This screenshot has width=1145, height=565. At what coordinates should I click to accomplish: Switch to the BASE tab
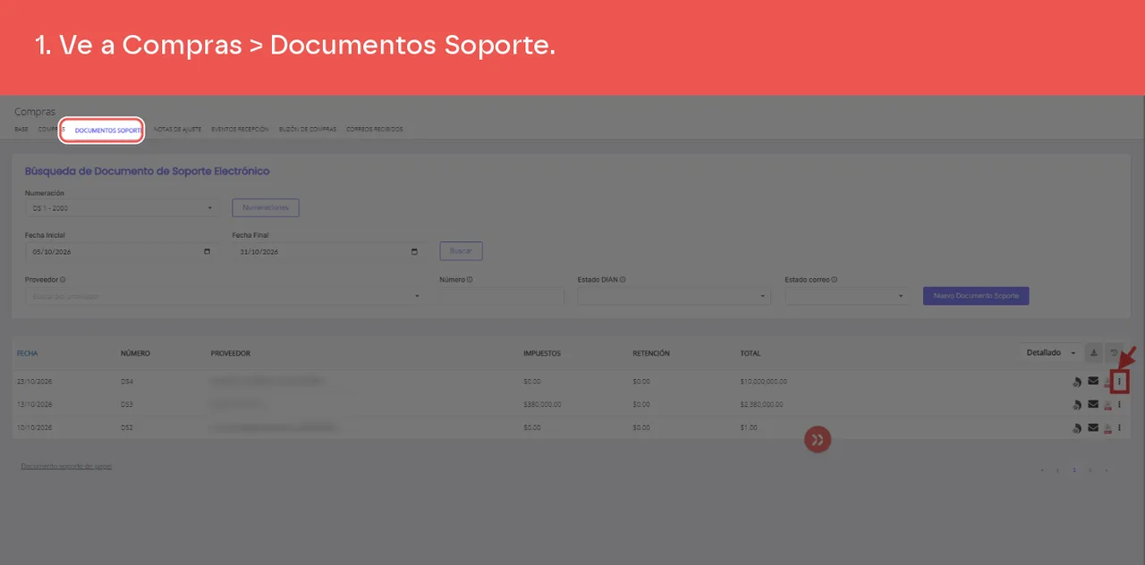click(x=21, y=130)
